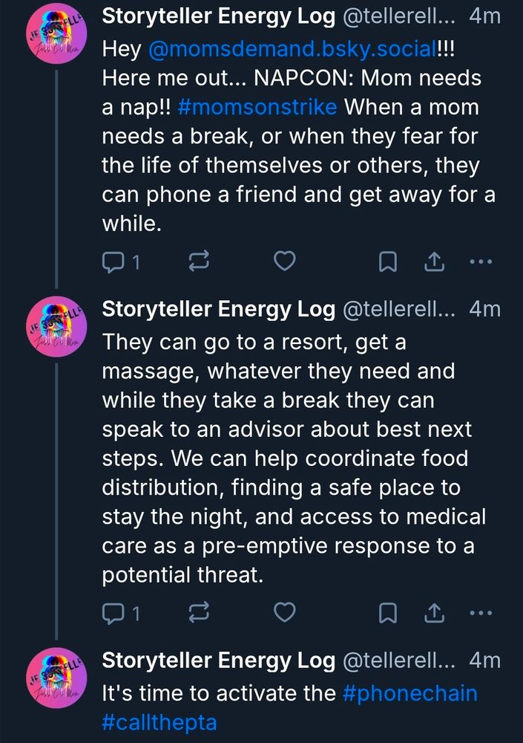The width and height of the screenshot is (523, 743).
Task: Share the first NAPCON post
Action: coord(434,261)
